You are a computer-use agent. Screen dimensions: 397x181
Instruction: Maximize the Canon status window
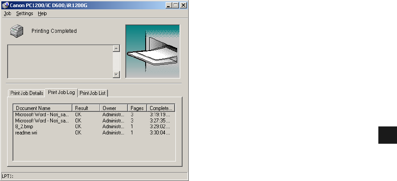(175, 5)
